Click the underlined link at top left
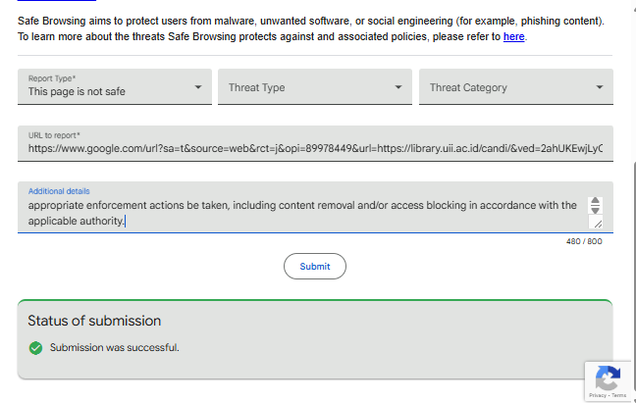 tap(57, 2)
